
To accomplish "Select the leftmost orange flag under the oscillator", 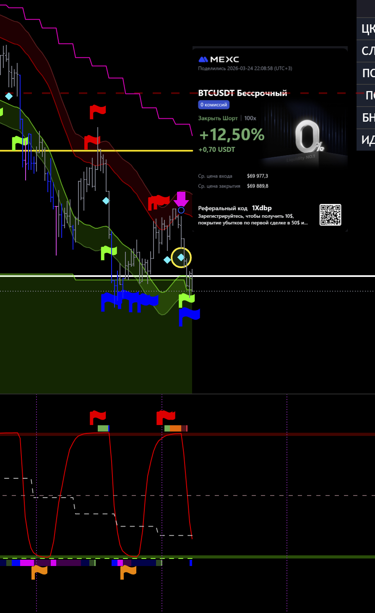I will (x=39, y=571).
